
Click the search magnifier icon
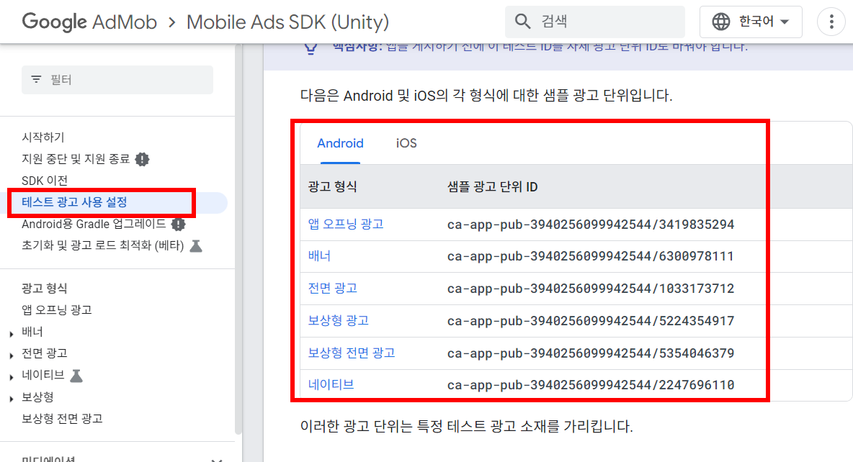click(522, 22)
